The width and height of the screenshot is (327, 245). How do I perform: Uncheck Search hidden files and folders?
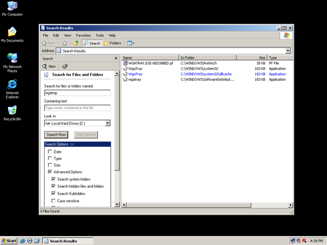(54, 186)
